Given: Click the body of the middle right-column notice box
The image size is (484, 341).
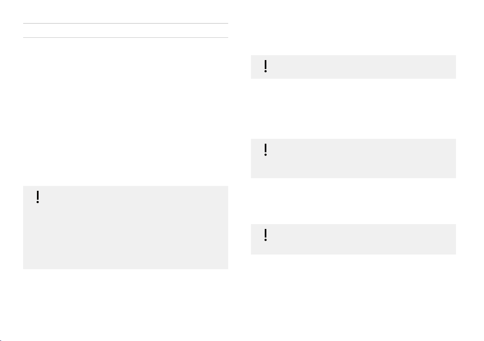Looking at the screenshot, I should (353, 158).
